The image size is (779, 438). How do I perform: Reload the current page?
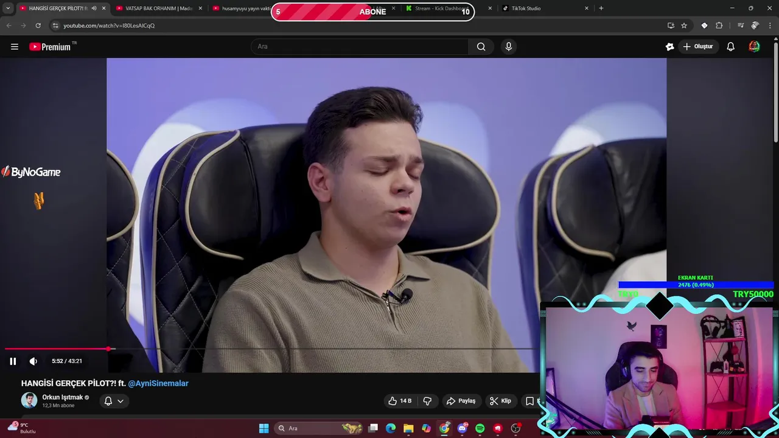(38, 26)
